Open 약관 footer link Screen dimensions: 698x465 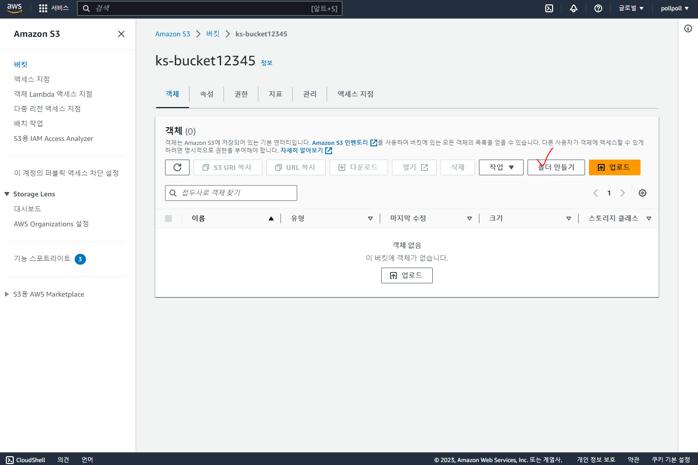point(634,460)
